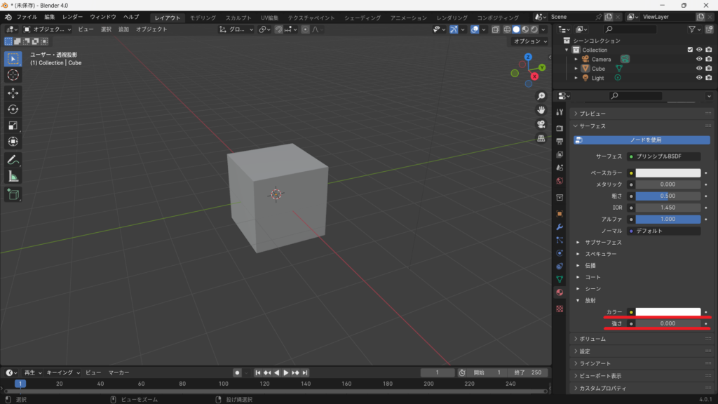This screenshot has height=404, width=718.
Task: Activate the Select Box tool
Action: pyautogui.click(x=13, y=59)
